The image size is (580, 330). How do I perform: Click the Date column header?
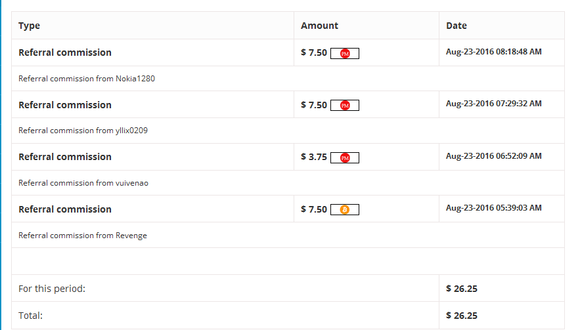(x=457, y=26)
